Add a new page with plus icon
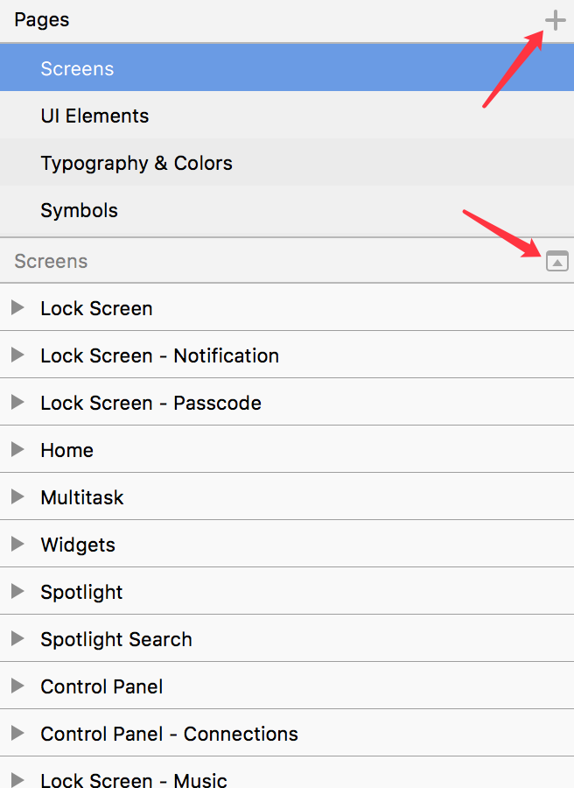This screenshot has height=788, width=574. tap(556, 21)
